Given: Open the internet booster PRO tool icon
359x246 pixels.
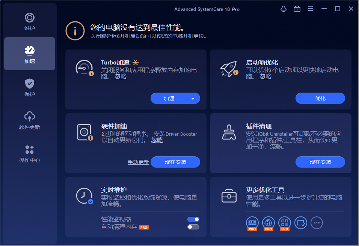Looking at the screenshot, I should pyautogui.click(x=268, y=223).
